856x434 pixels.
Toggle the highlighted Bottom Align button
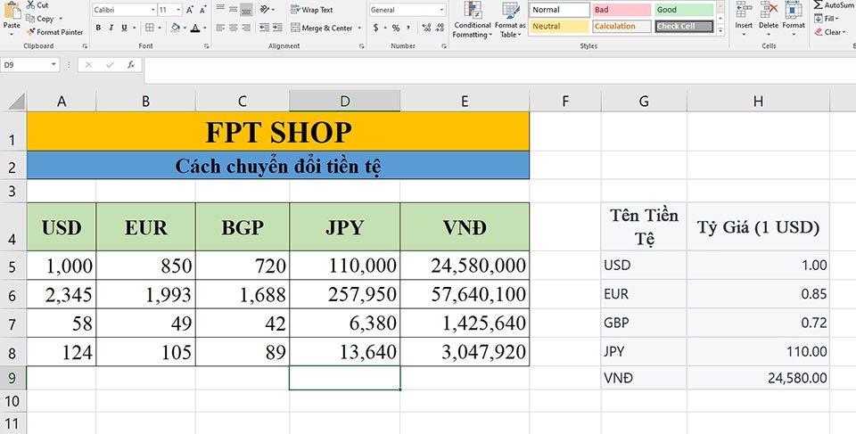point(246,9)
